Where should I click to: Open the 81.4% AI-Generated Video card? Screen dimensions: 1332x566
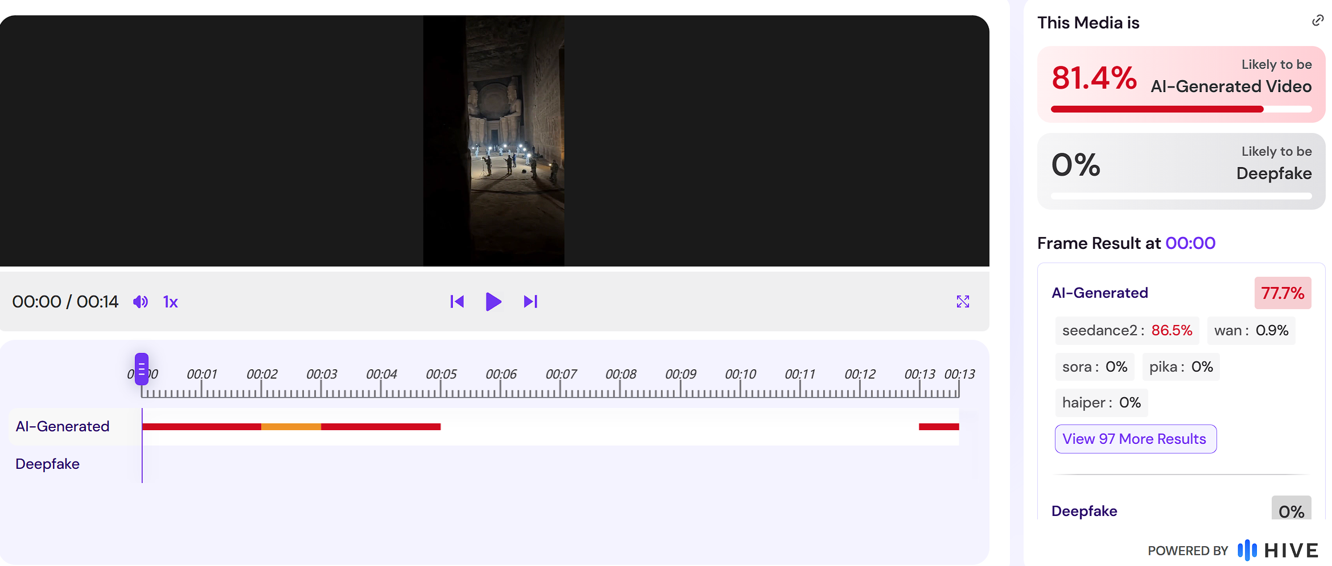coord(1181,84)
